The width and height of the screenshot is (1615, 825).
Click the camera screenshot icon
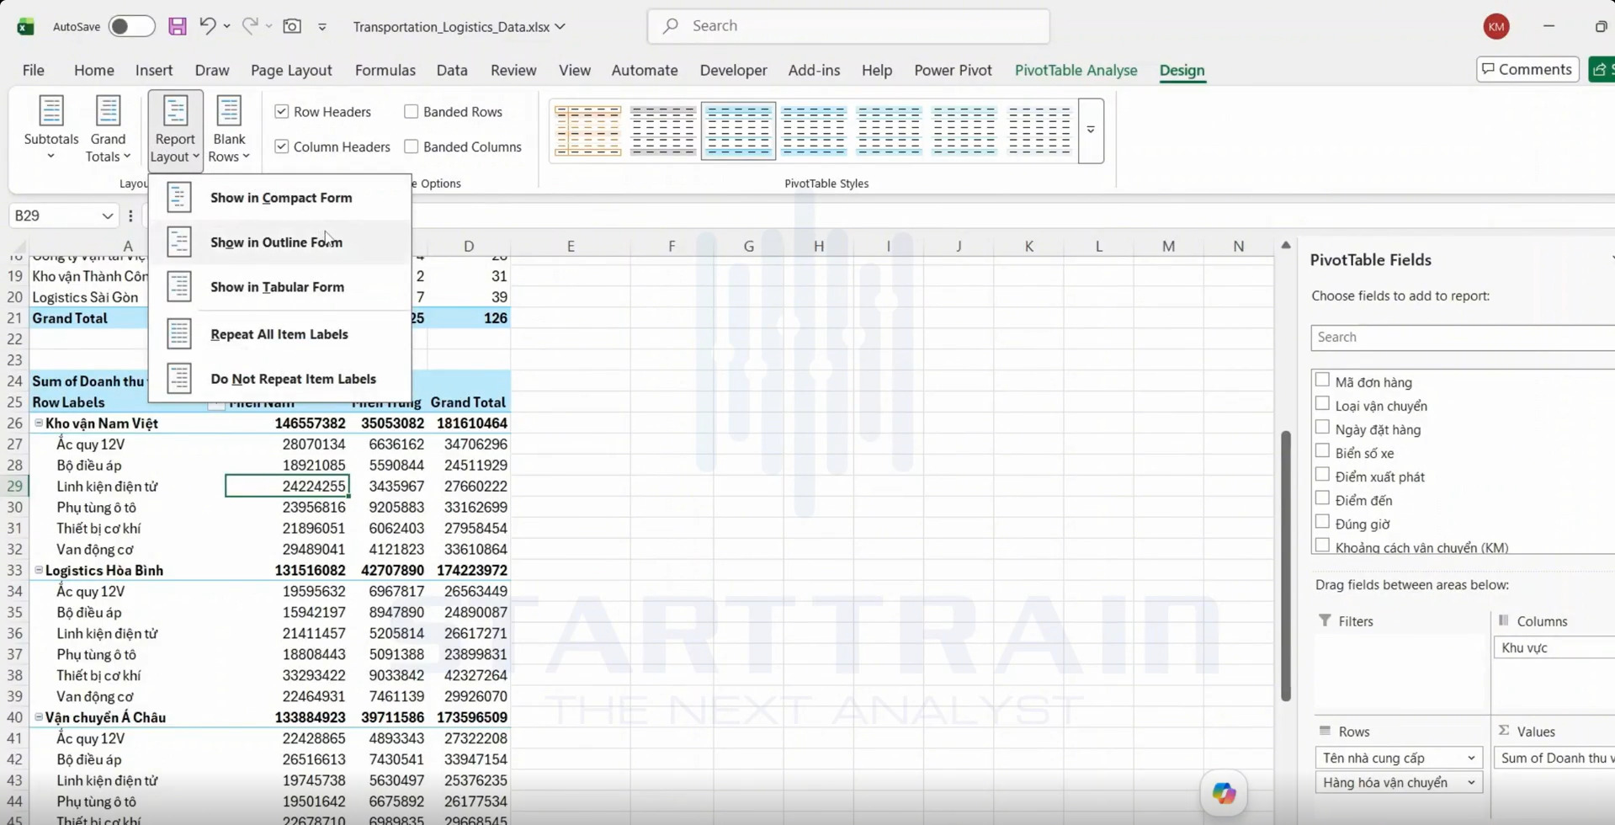click(292, 26)
